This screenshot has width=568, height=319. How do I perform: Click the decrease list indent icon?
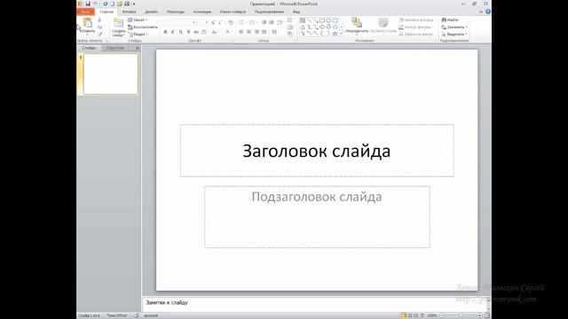click(x=264, y=22)
